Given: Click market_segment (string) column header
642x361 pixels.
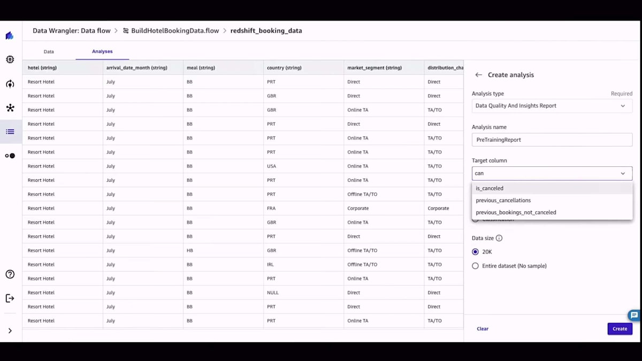Looking at the screenshot, I should coord(384,68).
